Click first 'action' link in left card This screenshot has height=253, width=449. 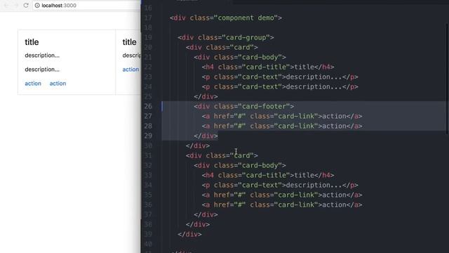[x=33, y=84]
